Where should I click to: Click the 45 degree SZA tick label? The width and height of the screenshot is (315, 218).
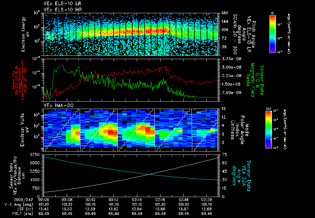pos(224,171)
